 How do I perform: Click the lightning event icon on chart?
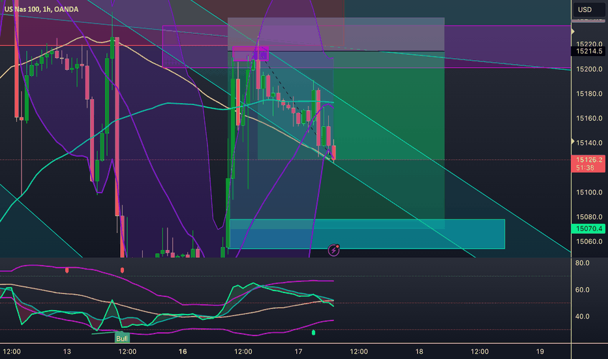[x=333, y=251]
